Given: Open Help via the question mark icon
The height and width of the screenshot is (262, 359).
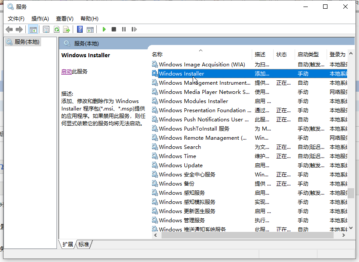Looking at the screenshot, I should [80, 29].
